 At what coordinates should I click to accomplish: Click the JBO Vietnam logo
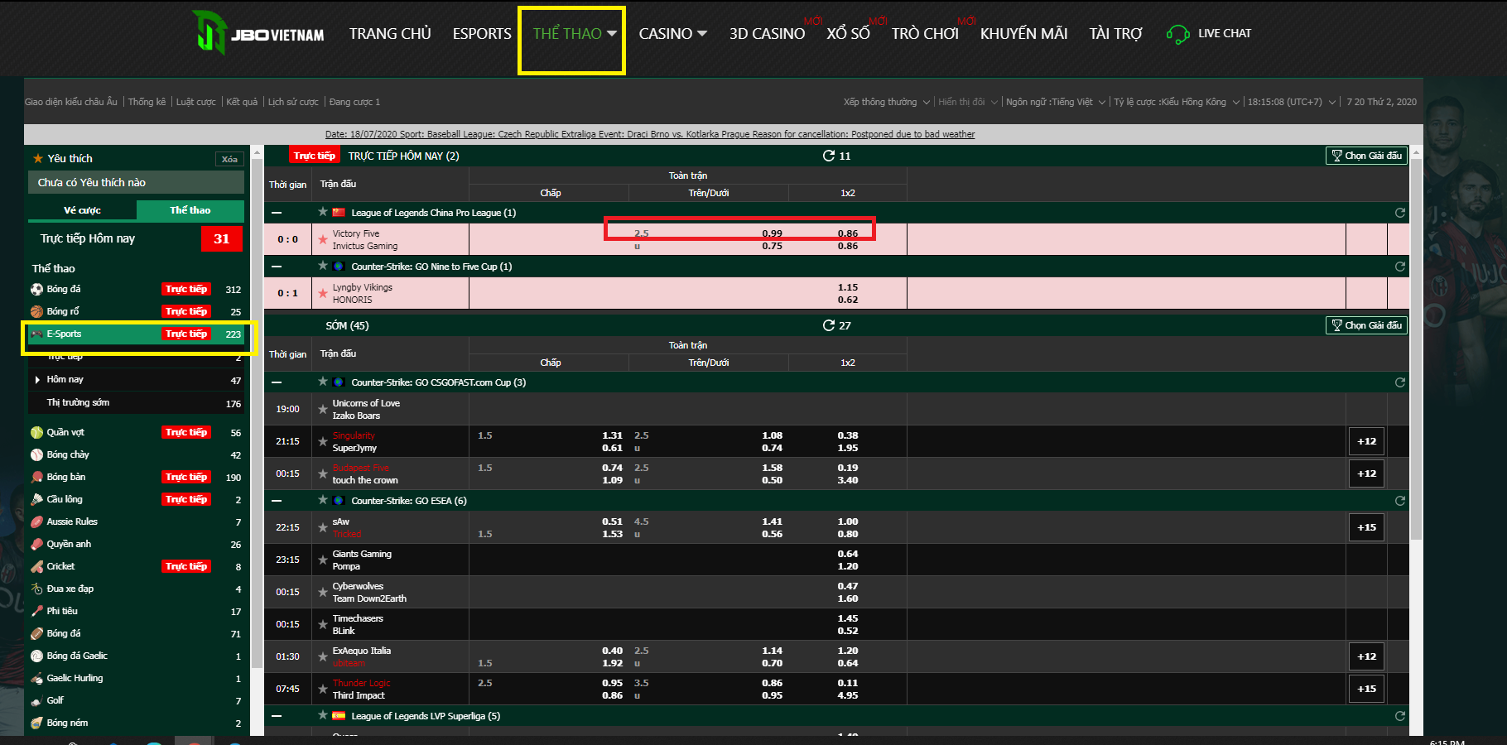coord(258,33)
